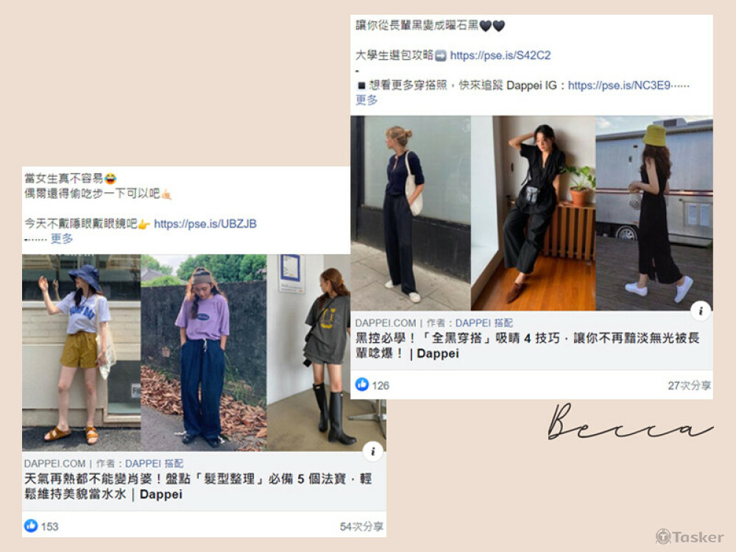Open headline 黑控必學 全黑穿搭 article
This screenshot has height=552, width=736.
(527, 345)
